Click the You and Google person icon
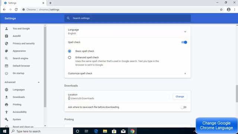 pos(6,29)
